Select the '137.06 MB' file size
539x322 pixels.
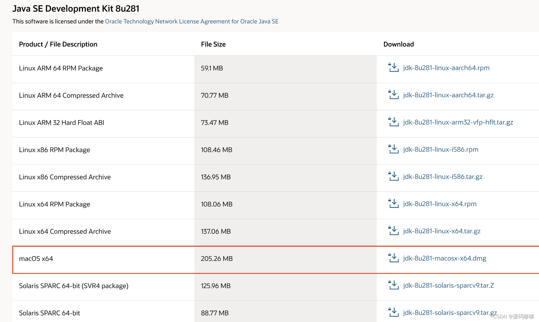point(216,231)
